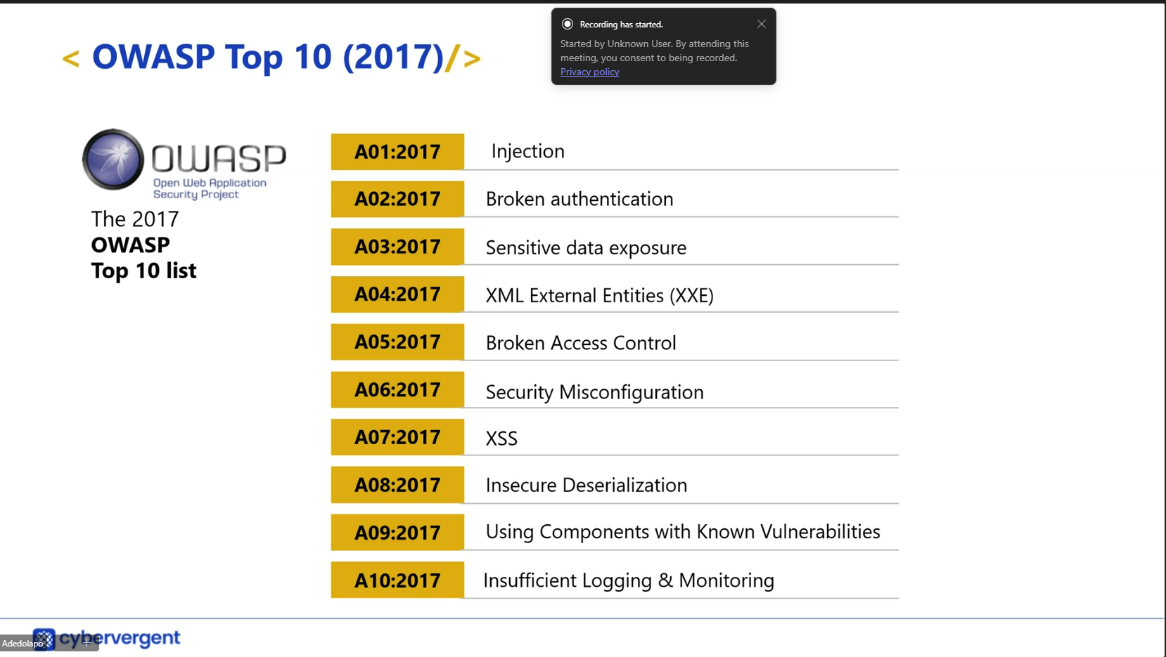
Task: Click the A04:2017 yellow label
Action: [397, 294]
